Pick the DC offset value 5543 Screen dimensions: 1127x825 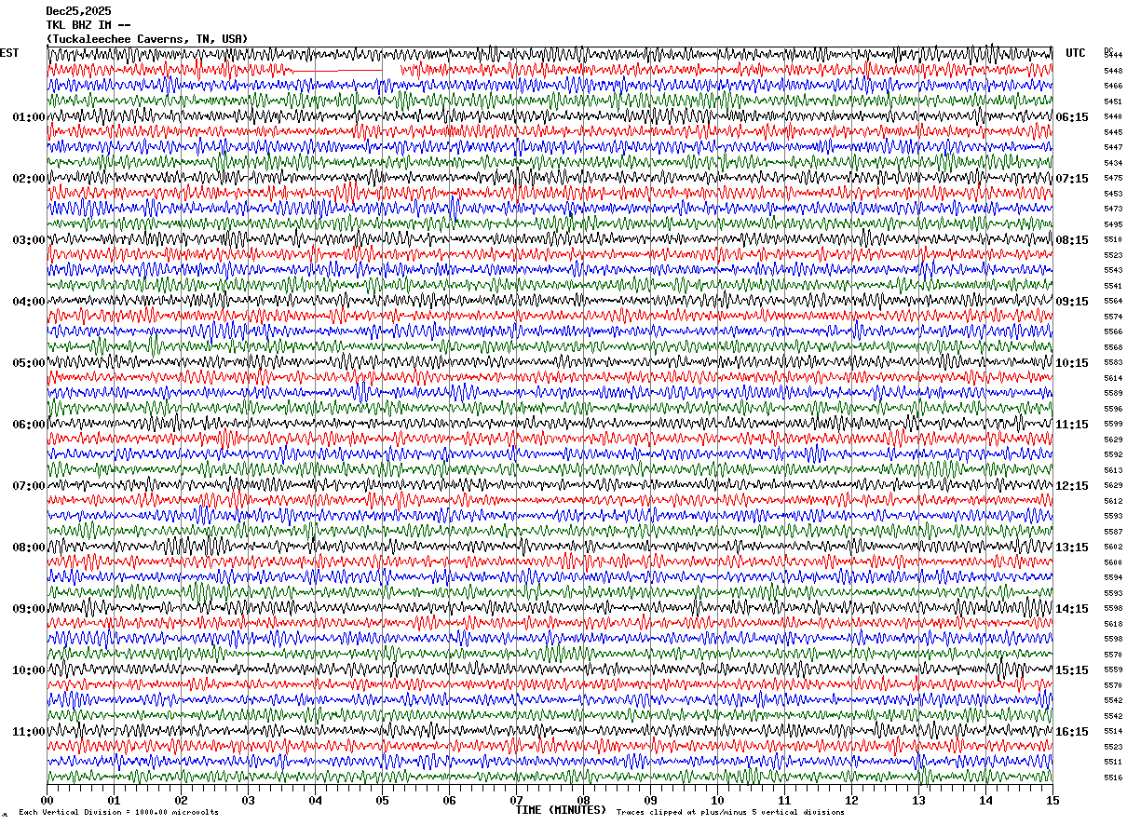(x=1113, y=270)
